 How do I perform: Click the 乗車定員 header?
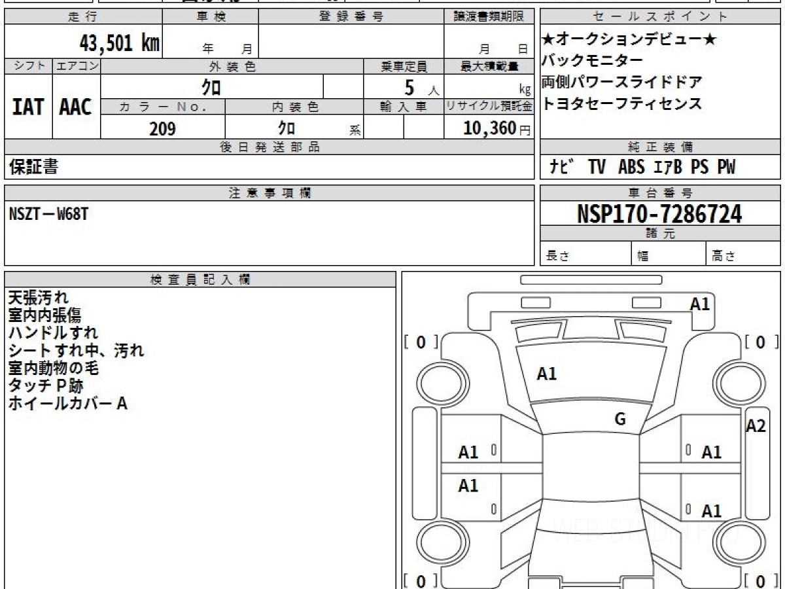point(404,66)
